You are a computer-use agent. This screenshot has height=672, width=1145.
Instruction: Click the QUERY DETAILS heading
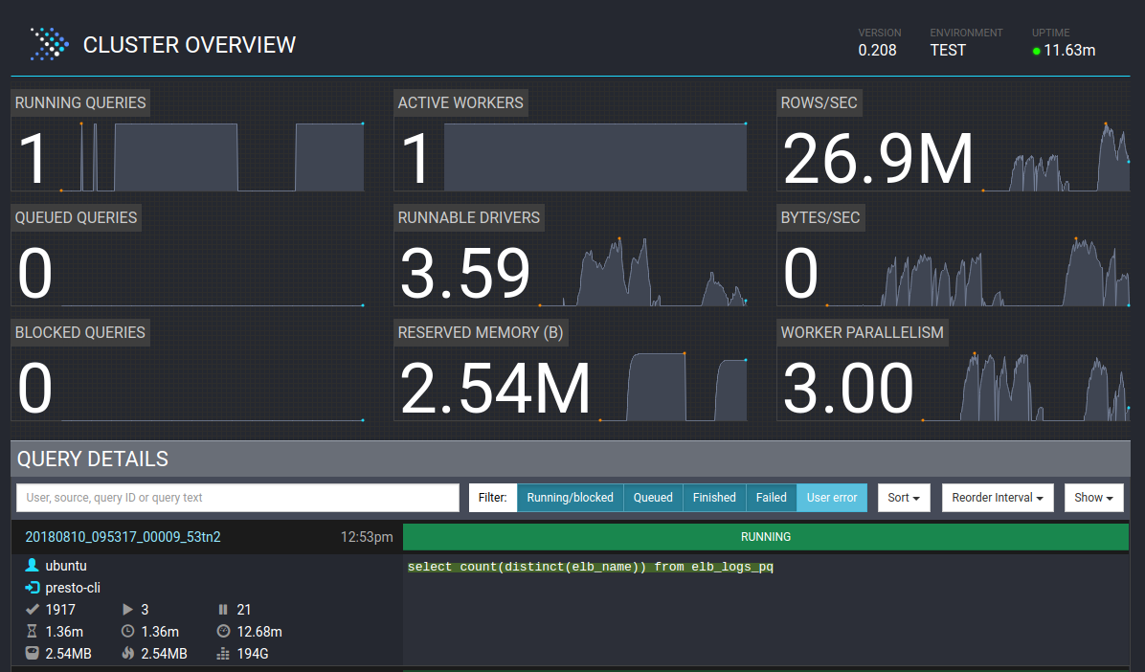click(x=93, y=459)
